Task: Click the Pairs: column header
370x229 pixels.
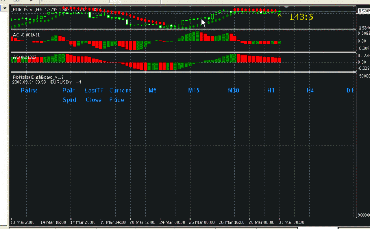Action: point(29,91)
